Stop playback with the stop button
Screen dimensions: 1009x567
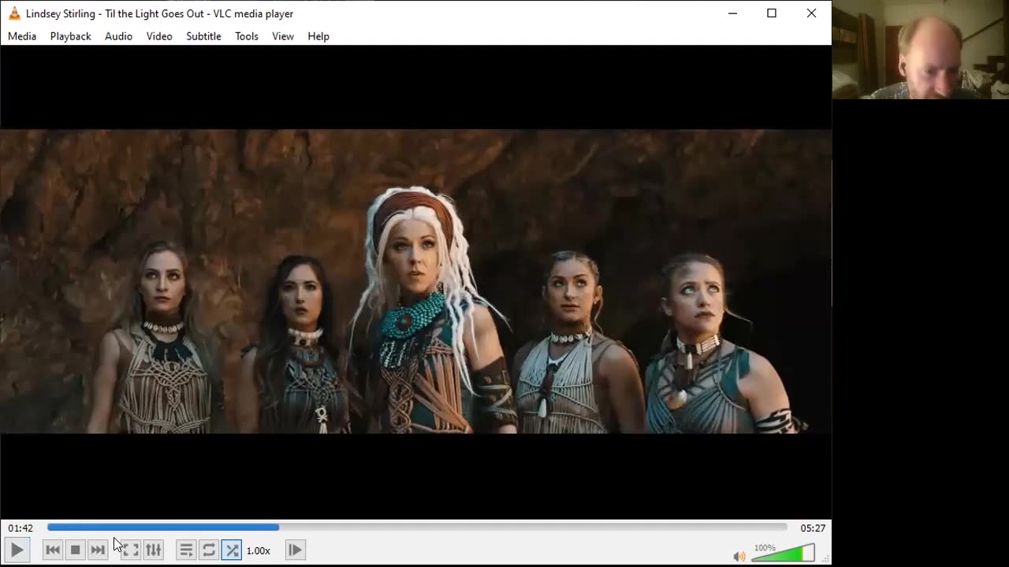(76, 550)
